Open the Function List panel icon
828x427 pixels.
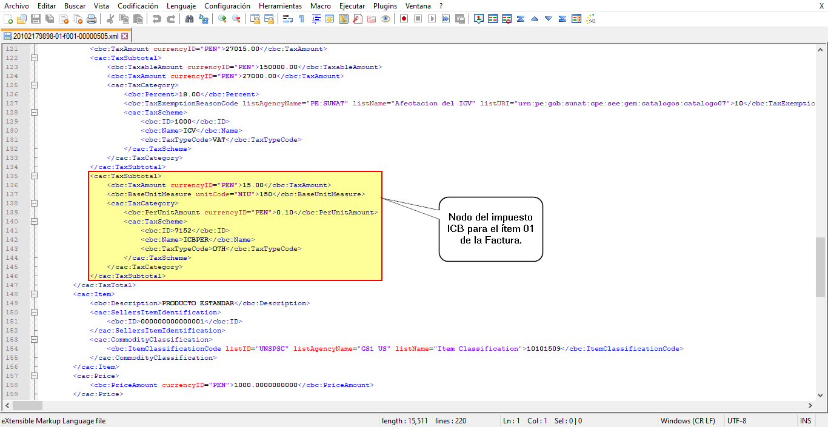click(x=358, y=19)
